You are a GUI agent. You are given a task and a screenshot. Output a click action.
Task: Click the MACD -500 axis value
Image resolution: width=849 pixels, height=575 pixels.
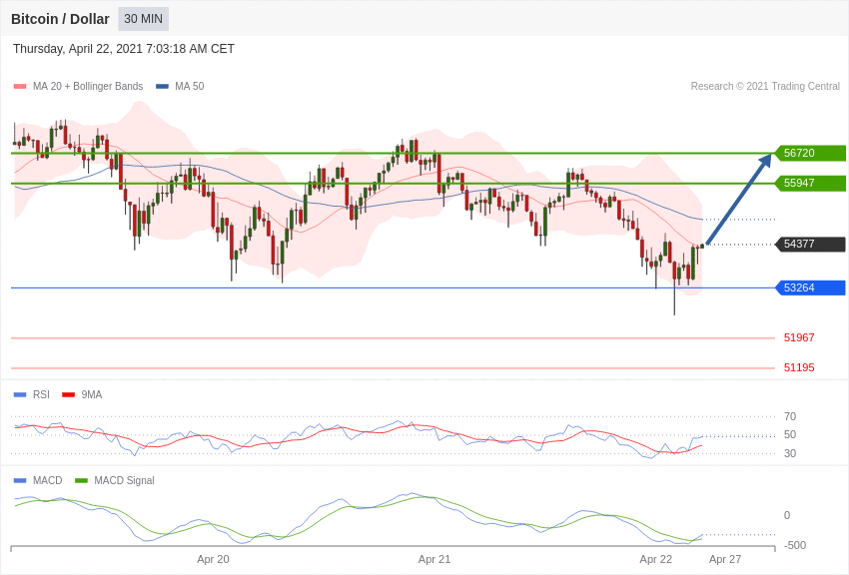coord(795,545)
